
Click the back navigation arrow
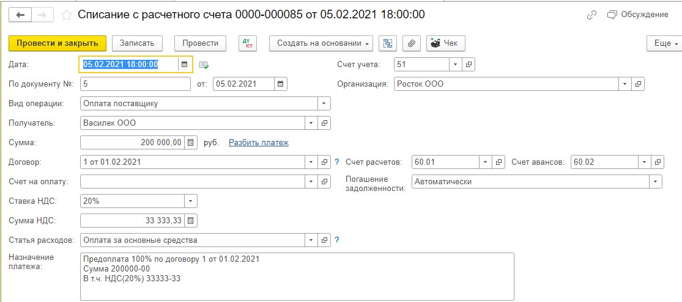[20, 15]
